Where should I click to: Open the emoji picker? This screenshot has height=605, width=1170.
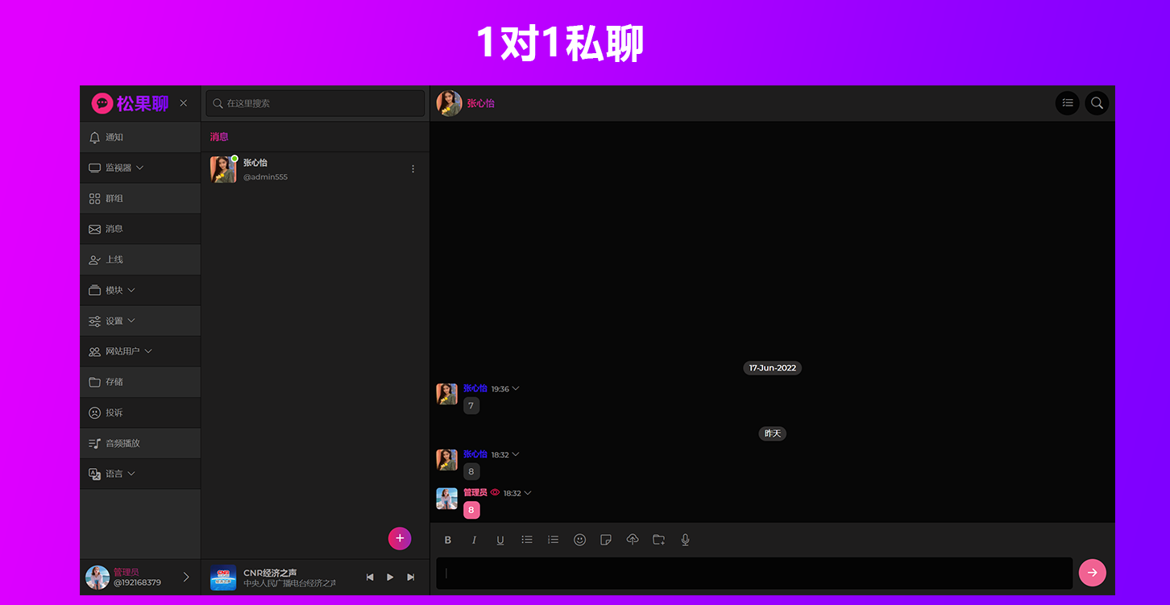[579, 540]
